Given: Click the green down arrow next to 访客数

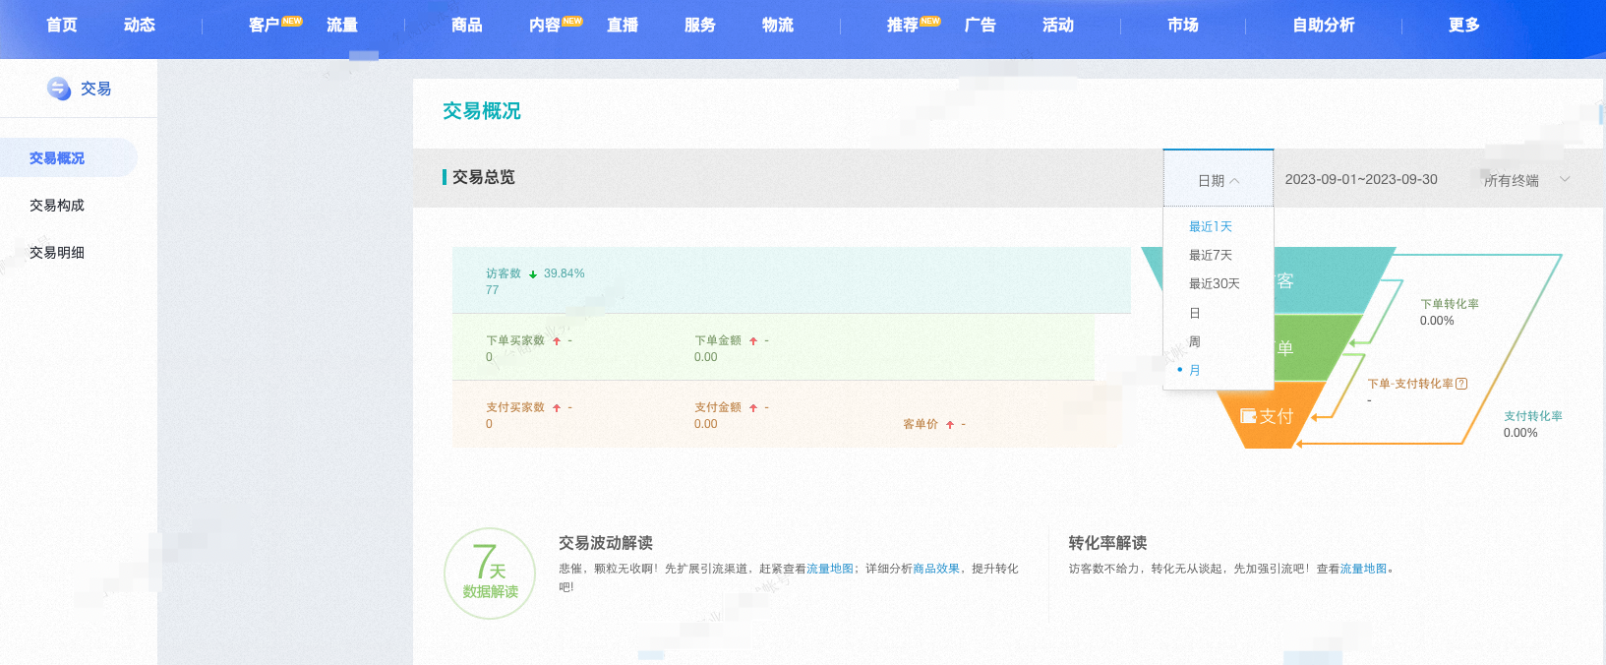Looking at the screenshot, I should [533, 274].
